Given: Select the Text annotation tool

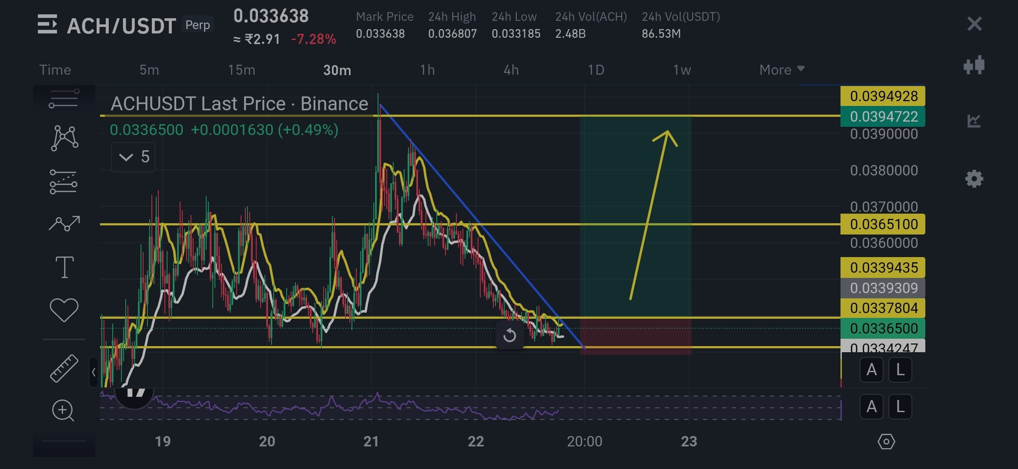Looking at the screenshot, I should [64, 267].
